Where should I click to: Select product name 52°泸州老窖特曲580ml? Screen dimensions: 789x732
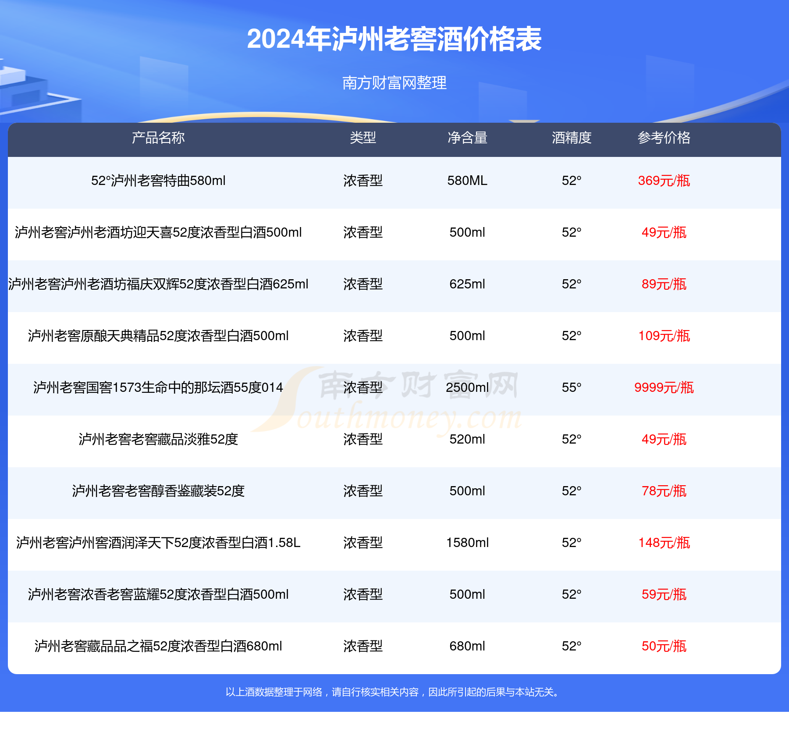(x=158, y=181)
